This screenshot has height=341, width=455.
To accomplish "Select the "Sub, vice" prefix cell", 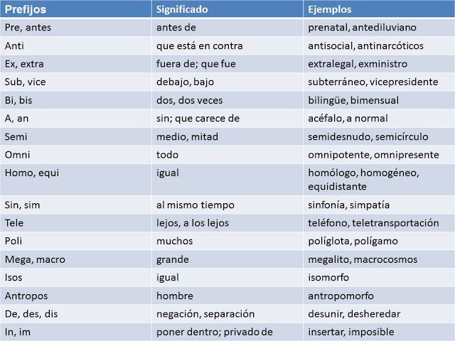I will [25, 82].
